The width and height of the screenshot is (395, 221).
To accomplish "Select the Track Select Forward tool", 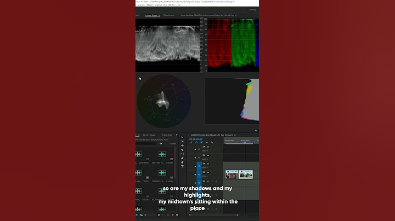I will tap(182, 141).
